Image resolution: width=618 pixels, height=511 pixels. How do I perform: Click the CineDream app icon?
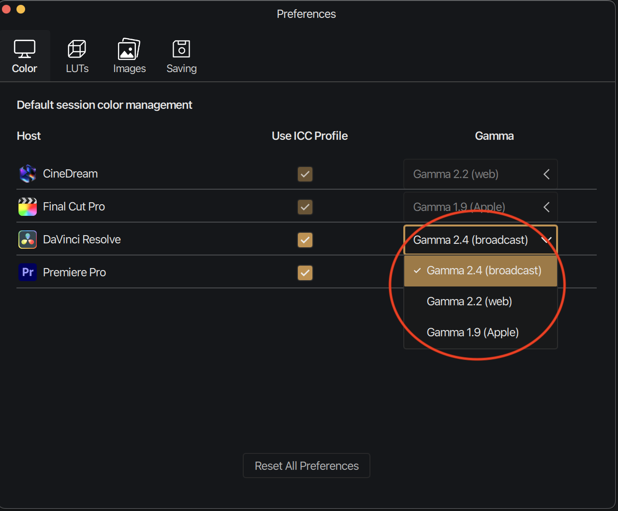pyautogui.click(x=28, y=174)
